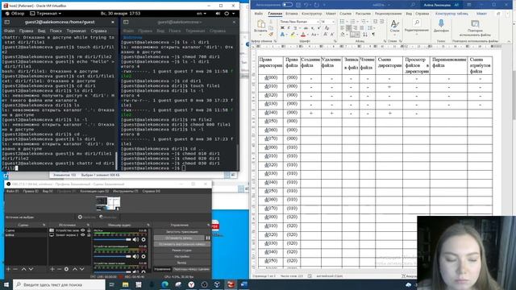Image resolution: width=516 pixels, height=290 pixels.
Task: Click the Word highlight color button
Action: pos(292,35)
